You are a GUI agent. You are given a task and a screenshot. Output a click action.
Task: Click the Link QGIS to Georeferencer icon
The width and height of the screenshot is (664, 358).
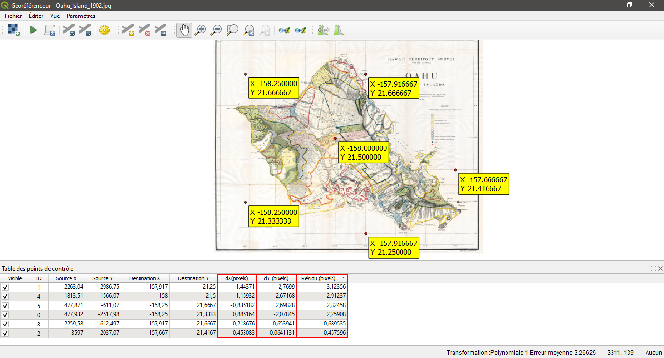[300, 30]
